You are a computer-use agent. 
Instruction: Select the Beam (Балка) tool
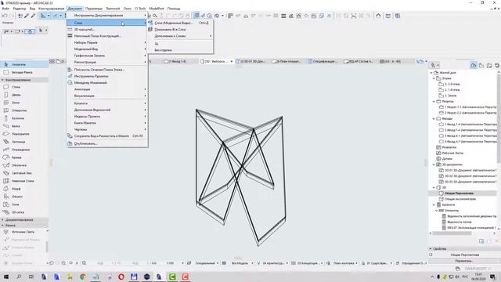pos(24,126)
